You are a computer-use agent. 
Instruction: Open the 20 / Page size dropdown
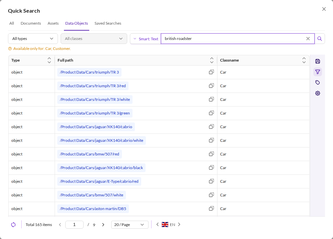130,225
